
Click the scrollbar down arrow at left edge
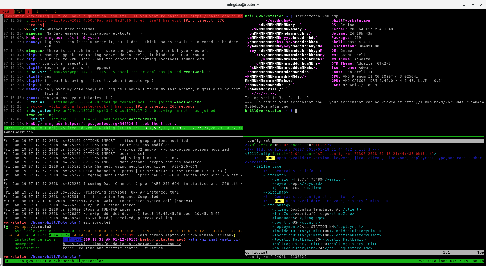2,264
